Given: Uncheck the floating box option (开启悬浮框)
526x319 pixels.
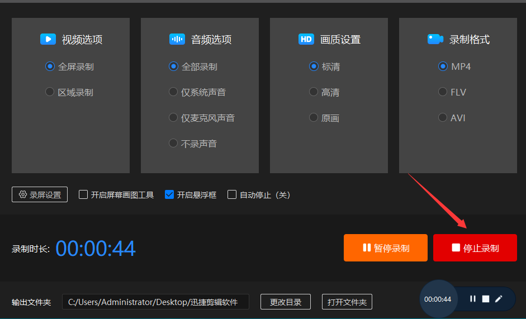Looking at the screenshot, I should pyautogui.click(x=169, y=194).
